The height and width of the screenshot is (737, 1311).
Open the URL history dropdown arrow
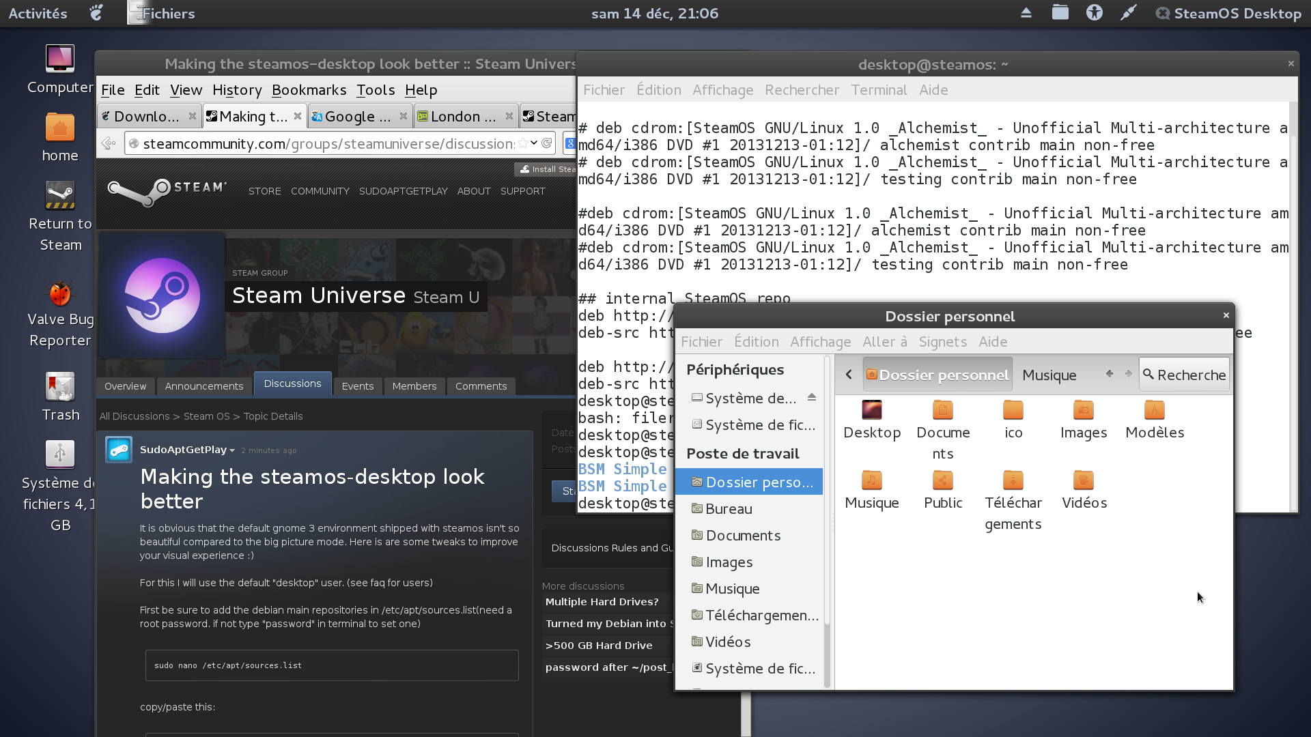[x=534, y=143]
